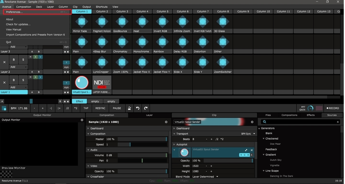The height and width of the screenshot is (184, 345).
Task: Click the redo arrow icon
Action: point(146,108)
